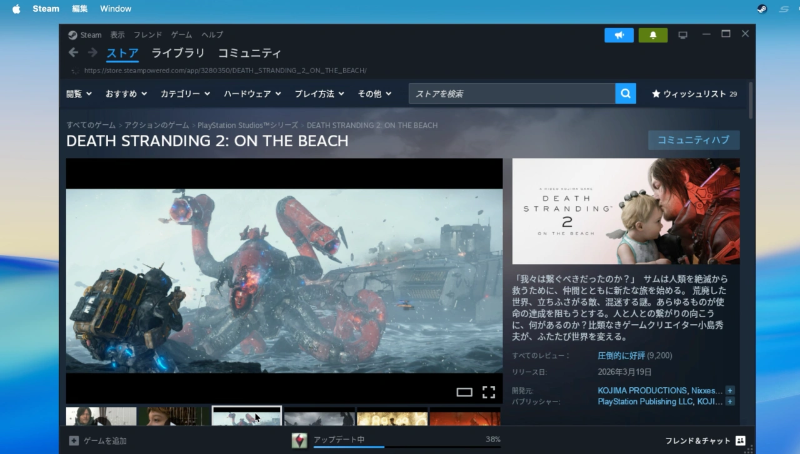Open the ゲーム menu in Steam
Screen dimensions: 800x454
(181, 35)
